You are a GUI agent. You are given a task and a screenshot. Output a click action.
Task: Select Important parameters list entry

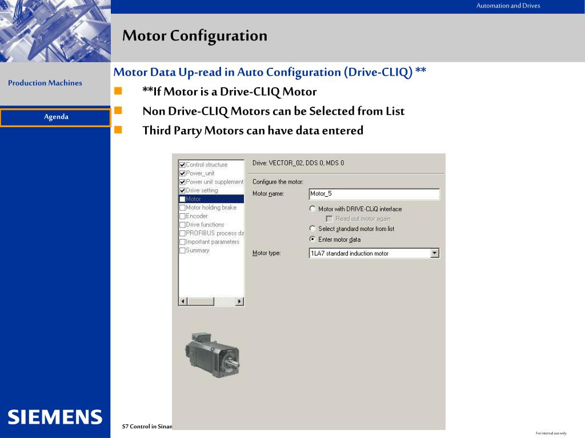(x=213, y=242)
